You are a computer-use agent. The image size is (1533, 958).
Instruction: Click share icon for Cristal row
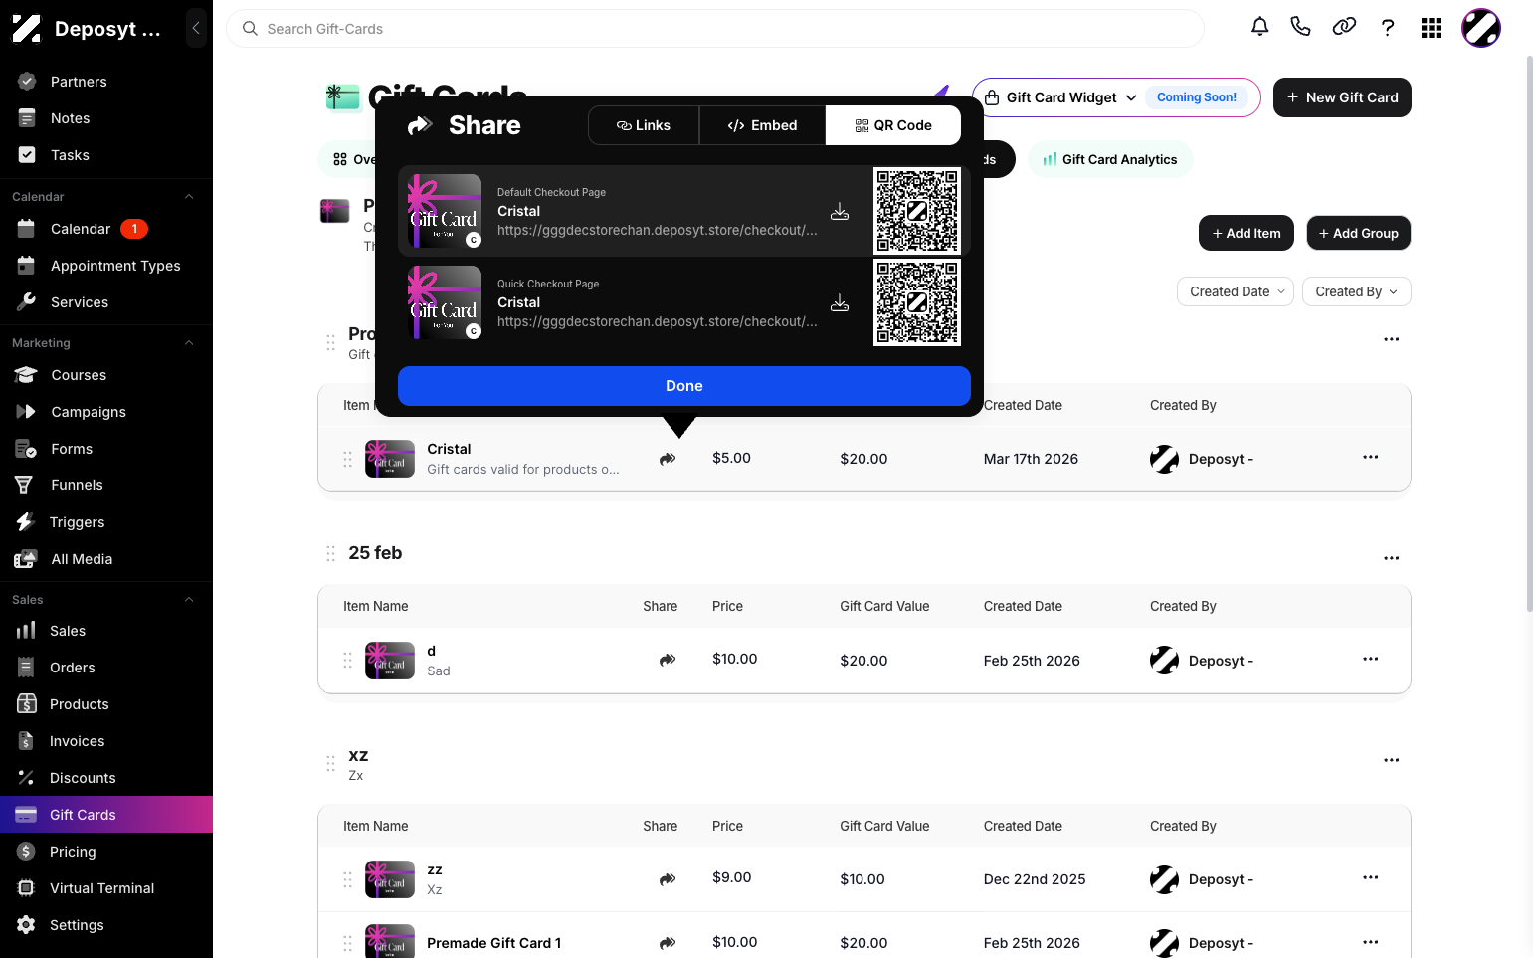668,459
